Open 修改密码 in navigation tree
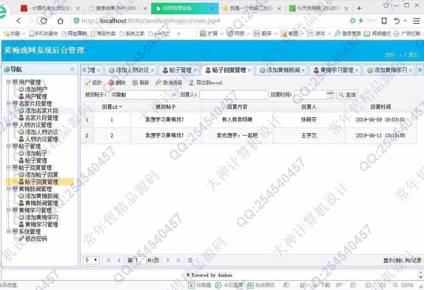This screenshot has height=290, width=424. [x=36, y=239]
